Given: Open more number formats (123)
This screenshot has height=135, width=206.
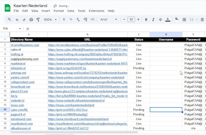Looking at the screenshot, I should 92,19.
